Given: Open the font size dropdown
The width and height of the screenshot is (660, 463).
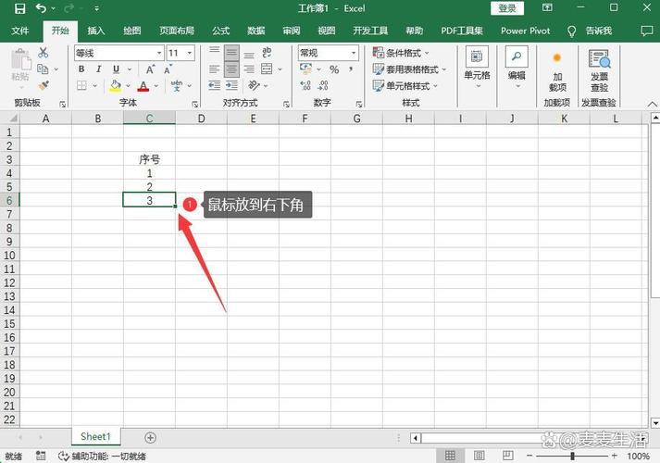Looking at the screenshot, I should tap(190, 53).
